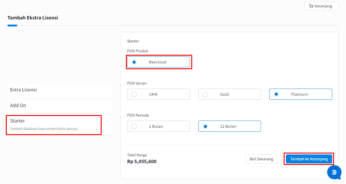Choose the Platinum variant radio option
This screenshot has height=184, width=346.
pyautogui.click(x=301, y=94)
